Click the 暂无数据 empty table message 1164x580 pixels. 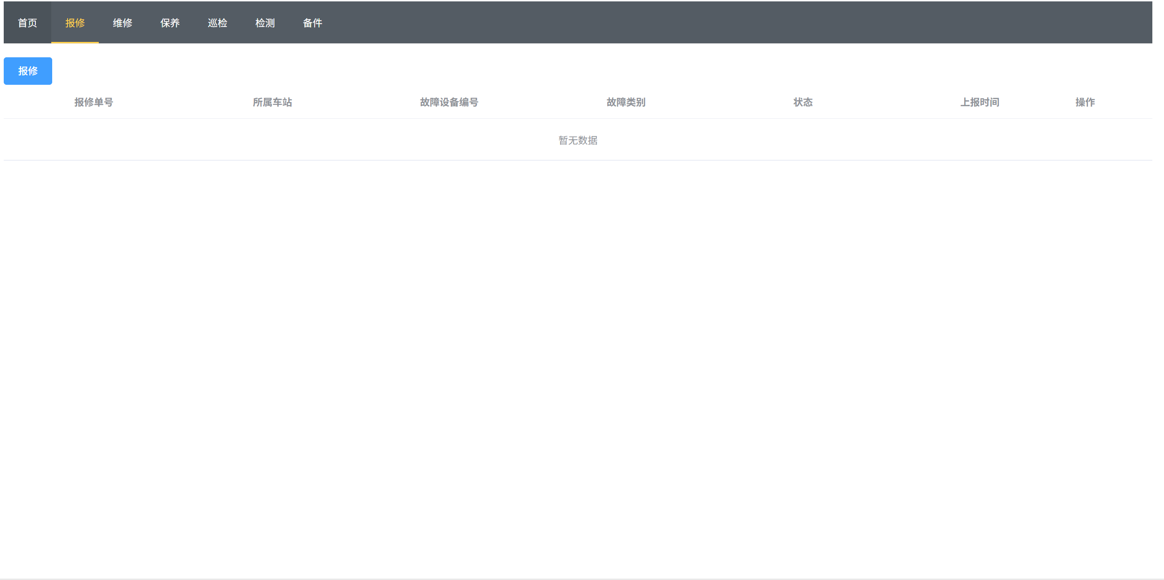(578, 140)
